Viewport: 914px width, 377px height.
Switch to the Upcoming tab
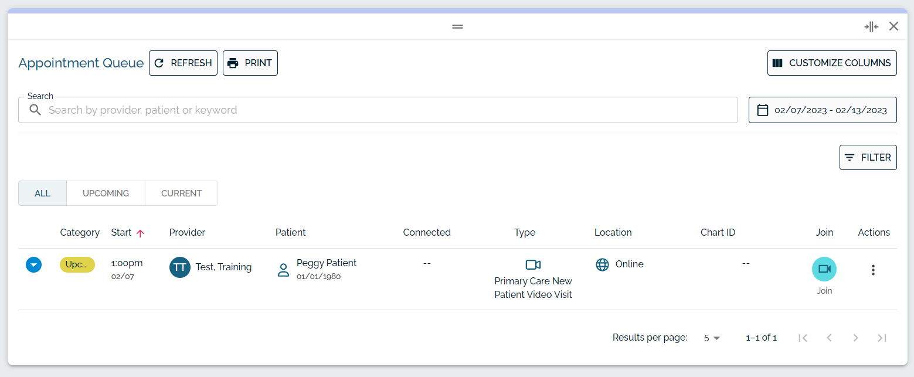coord(106,193)
